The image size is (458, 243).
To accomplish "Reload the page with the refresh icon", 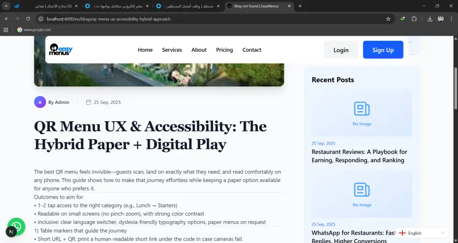I will 28,19.
